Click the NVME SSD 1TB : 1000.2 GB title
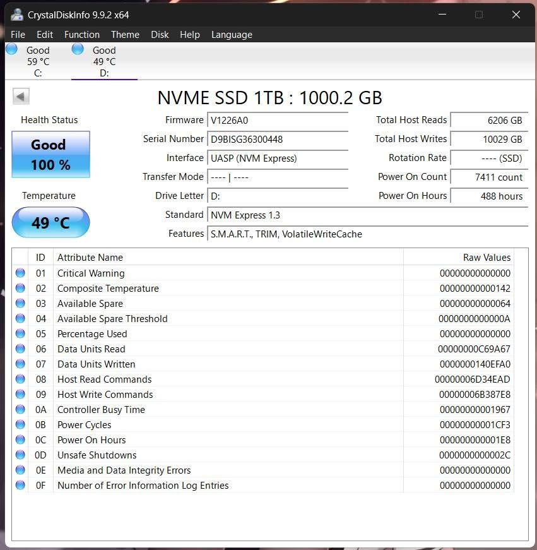Image resolution: width=537 pixels, height=550 pixels. (x=269, y=97)
